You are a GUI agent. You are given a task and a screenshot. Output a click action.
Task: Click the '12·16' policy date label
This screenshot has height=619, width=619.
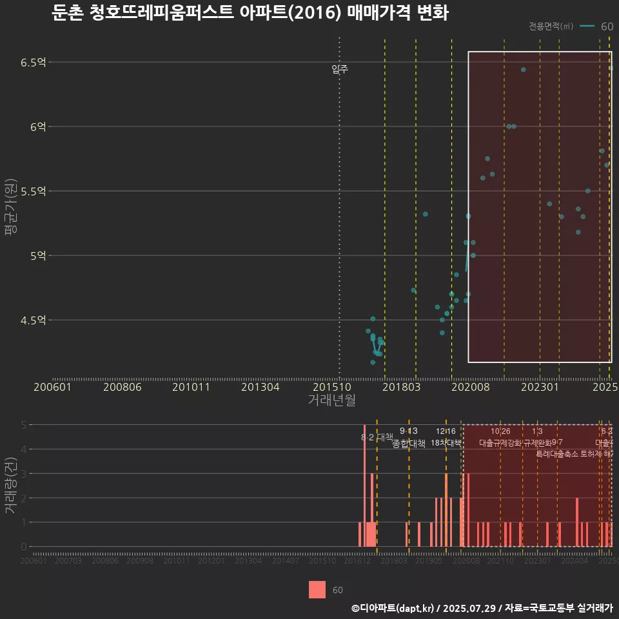446,431
